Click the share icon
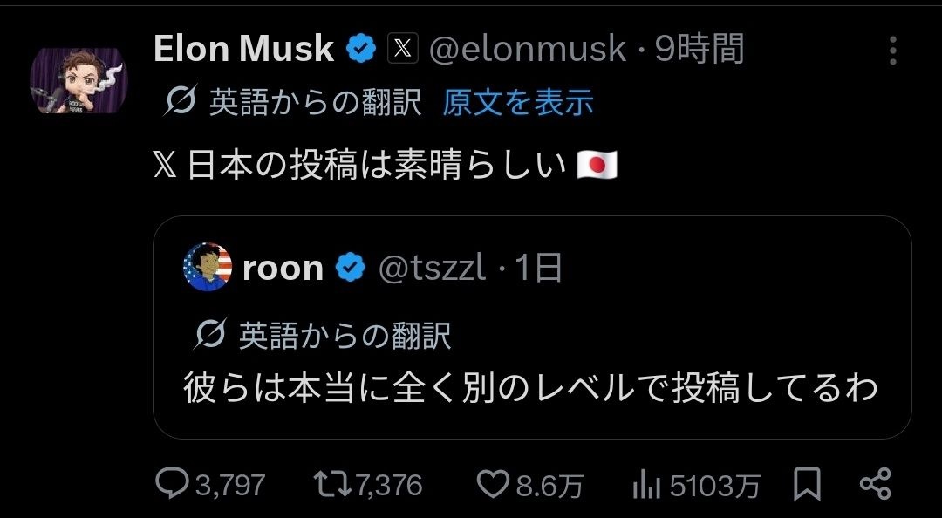This screenshot has width=942, height=518. pos(874,484)
